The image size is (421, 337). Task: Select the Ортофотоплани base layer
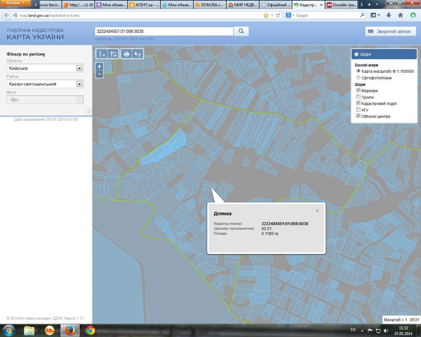[x=359, y=78]
